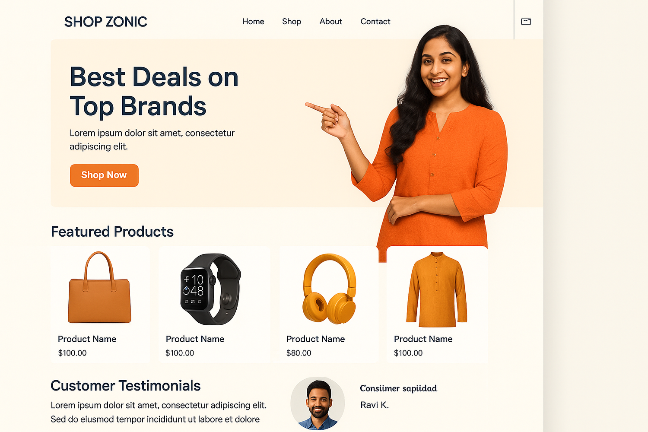Open Product Name under the handbag

point(87,339)
